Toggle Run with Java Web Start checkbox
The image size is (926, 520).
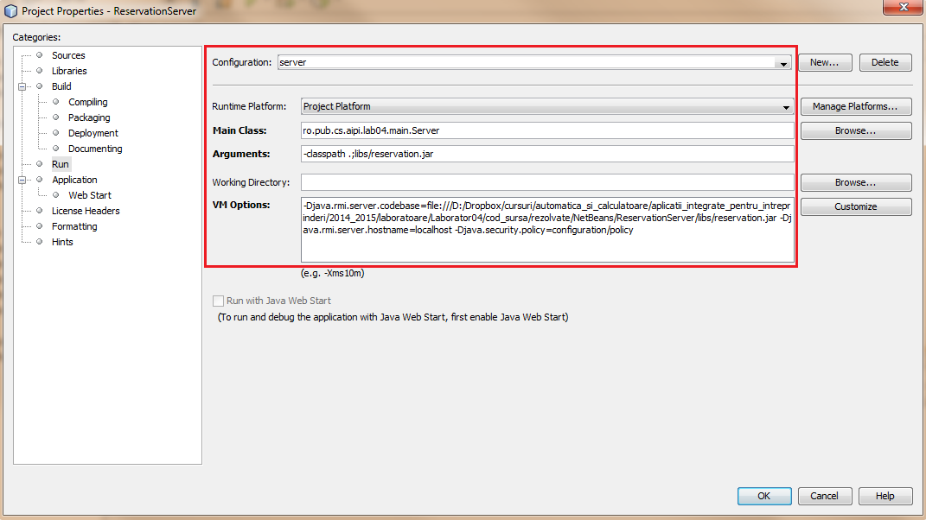coord(218,301)
